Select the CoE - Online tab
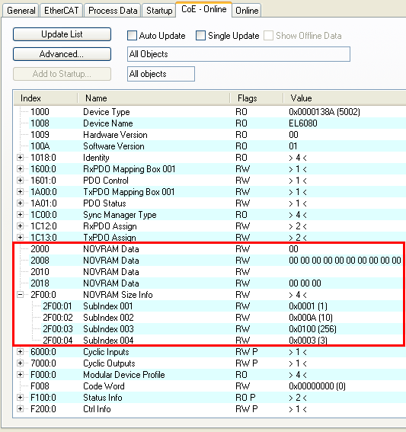Viewport: 406px width, 432px height. [204, 9]
